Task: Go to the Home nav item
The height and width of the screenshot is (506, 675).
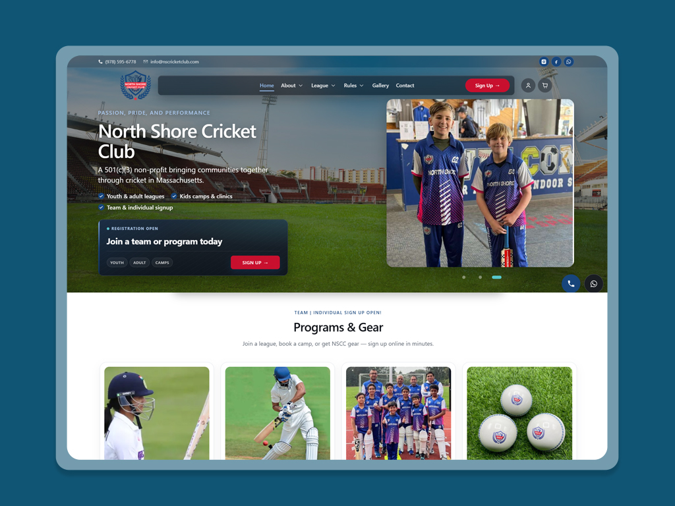Action: pos(267,86)
